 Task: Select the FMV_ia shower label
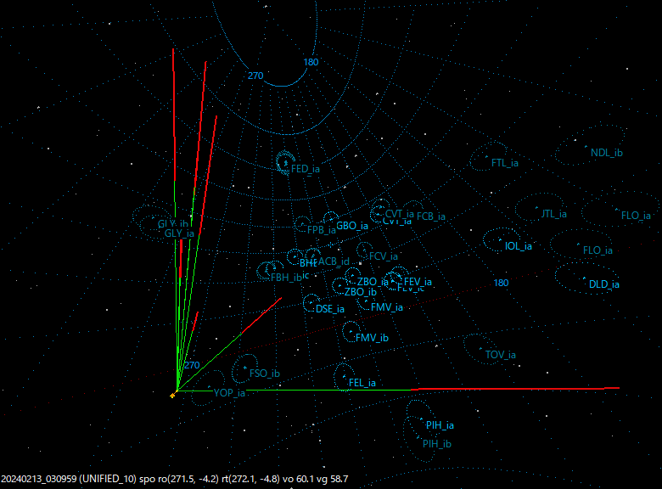[x=387, y=307]
